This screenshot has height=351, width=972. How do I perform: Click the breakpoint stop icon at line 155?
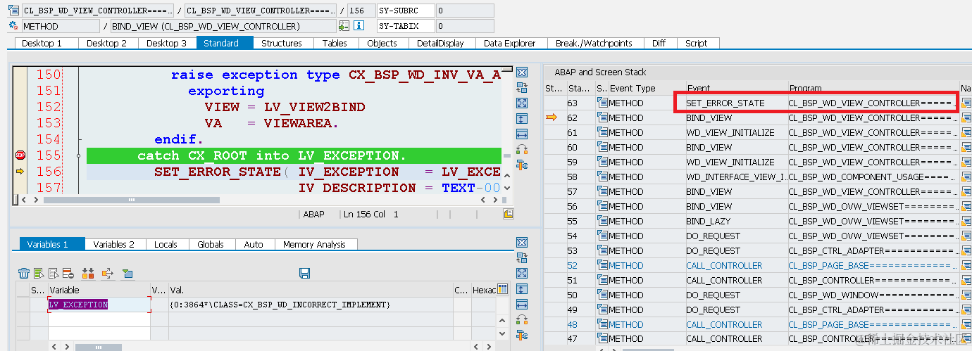(20, 155)
